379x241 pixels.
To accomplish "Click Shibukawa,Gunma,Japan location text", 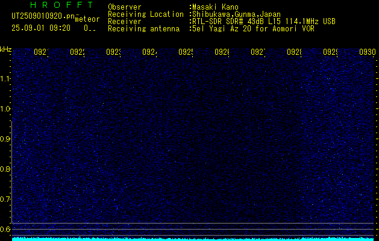I will tap(236, 14).
